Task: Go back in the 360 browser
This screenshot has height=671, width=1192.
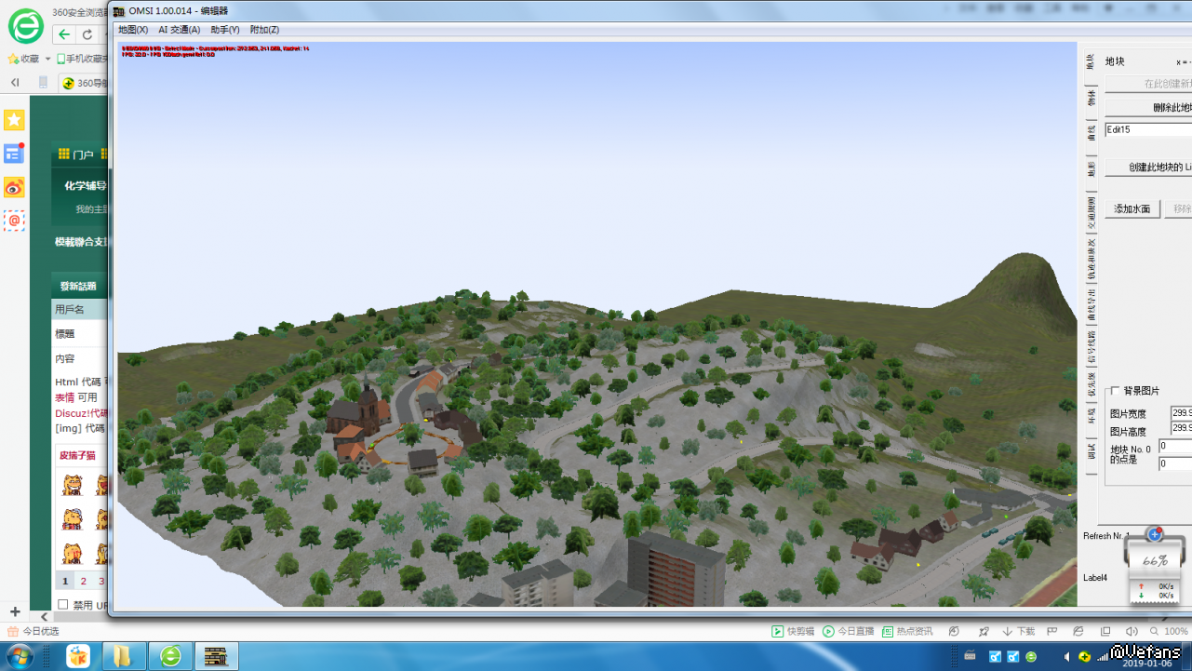Action: point(64,34)
